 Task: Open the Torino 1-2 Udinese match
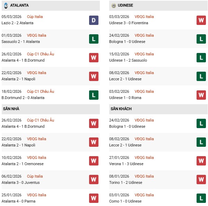coord(126,182)
